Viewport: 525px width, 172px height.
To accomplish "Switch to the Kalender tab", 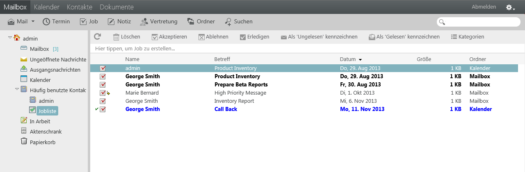I will pyautogui.click(x=47, y=7).
